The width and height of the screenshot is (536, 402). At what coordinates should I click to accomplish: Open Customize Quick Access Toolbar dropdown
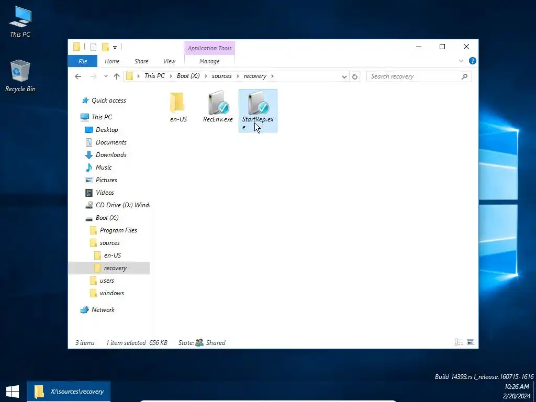tap(115, 48)
